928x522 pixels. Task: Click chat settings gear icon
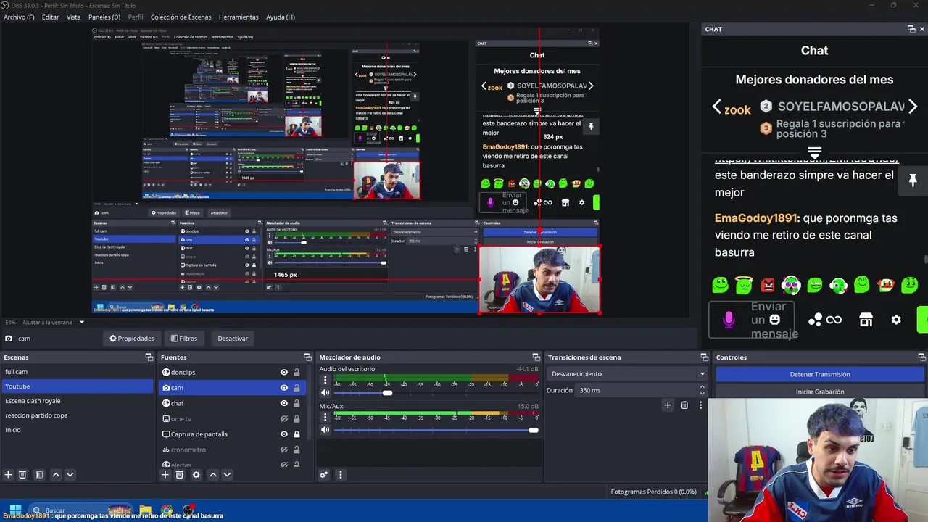tap(896, 320)
